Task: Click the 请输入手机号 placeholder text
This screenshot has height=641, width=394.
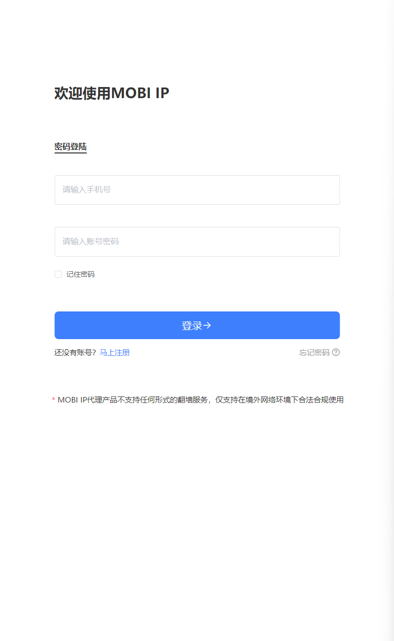Action: pos(87,190)
